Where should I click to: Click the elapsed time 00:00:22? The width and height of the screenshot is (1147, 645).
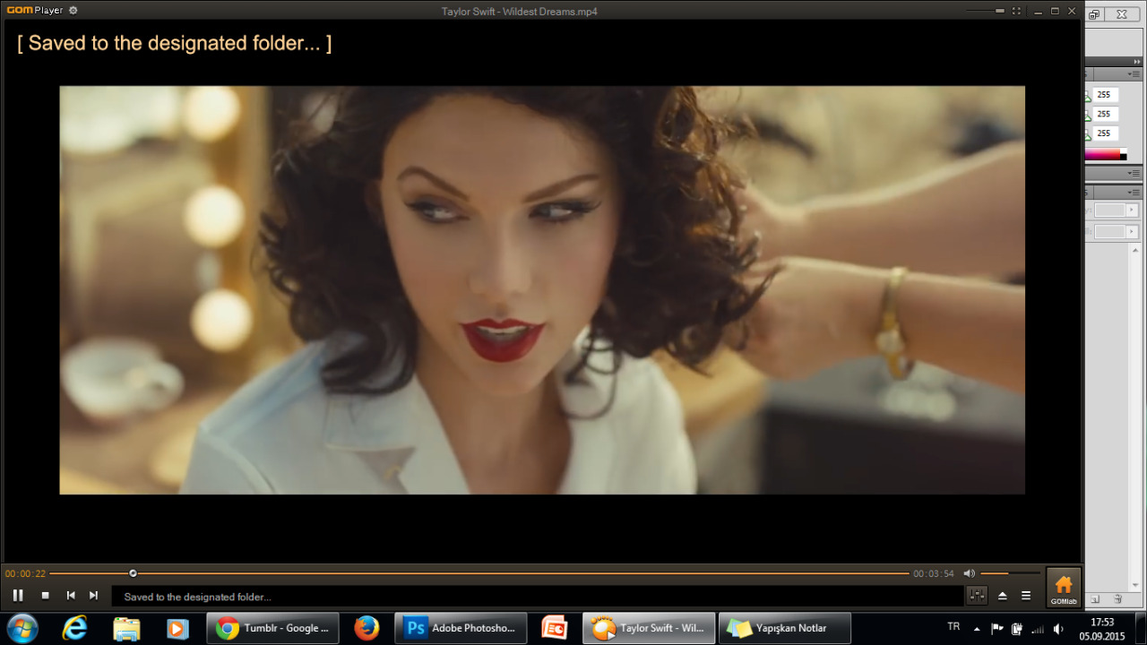[x=25, y=573]
